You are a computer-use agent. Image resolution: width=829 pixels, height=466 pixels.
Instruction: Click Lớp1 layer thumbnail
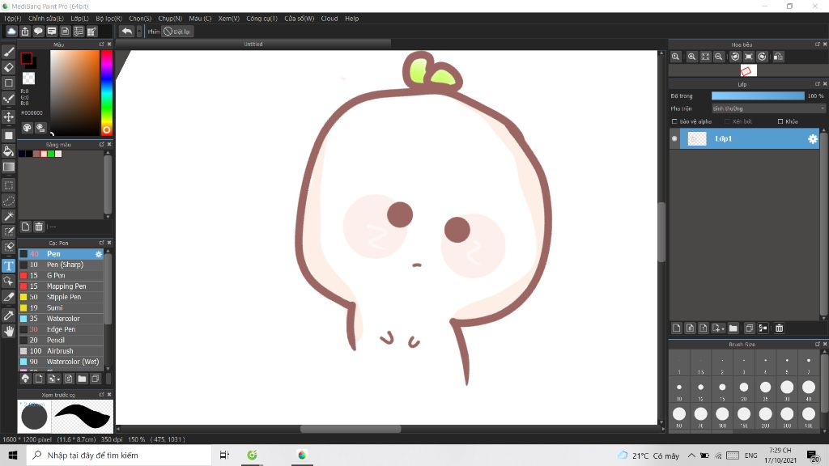pyautogui.click(x=697, y=139)
